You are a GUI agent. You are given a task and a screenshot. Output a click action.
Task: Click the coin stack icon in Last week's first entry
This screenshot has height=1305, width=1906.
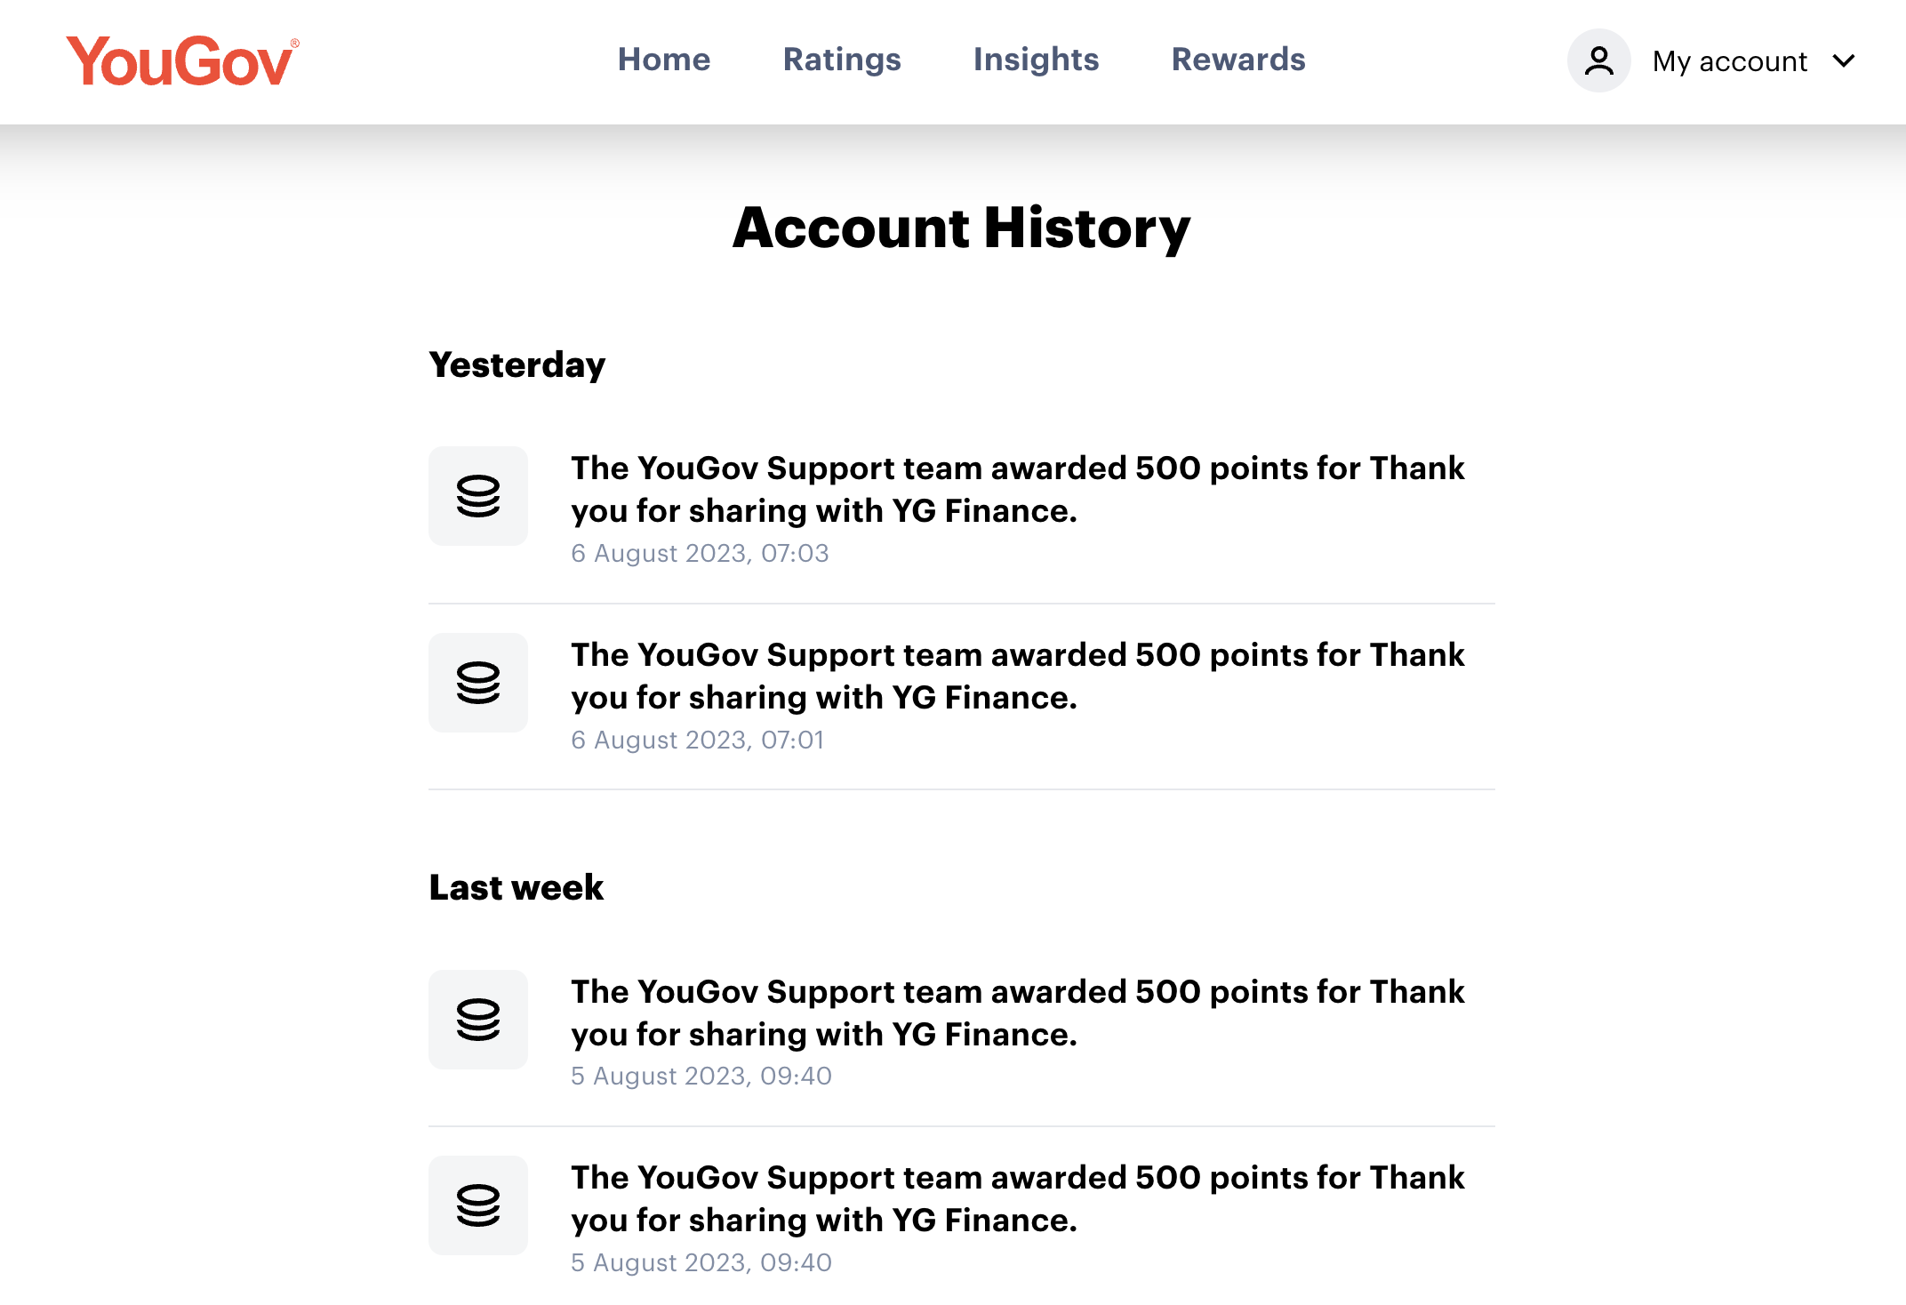pos(477,1020)
